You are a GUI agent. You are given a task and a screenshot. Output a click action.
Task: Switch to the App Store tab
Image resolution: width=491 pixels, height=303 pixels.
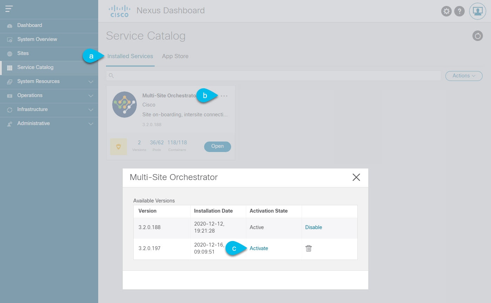click(x=175, y=56)
